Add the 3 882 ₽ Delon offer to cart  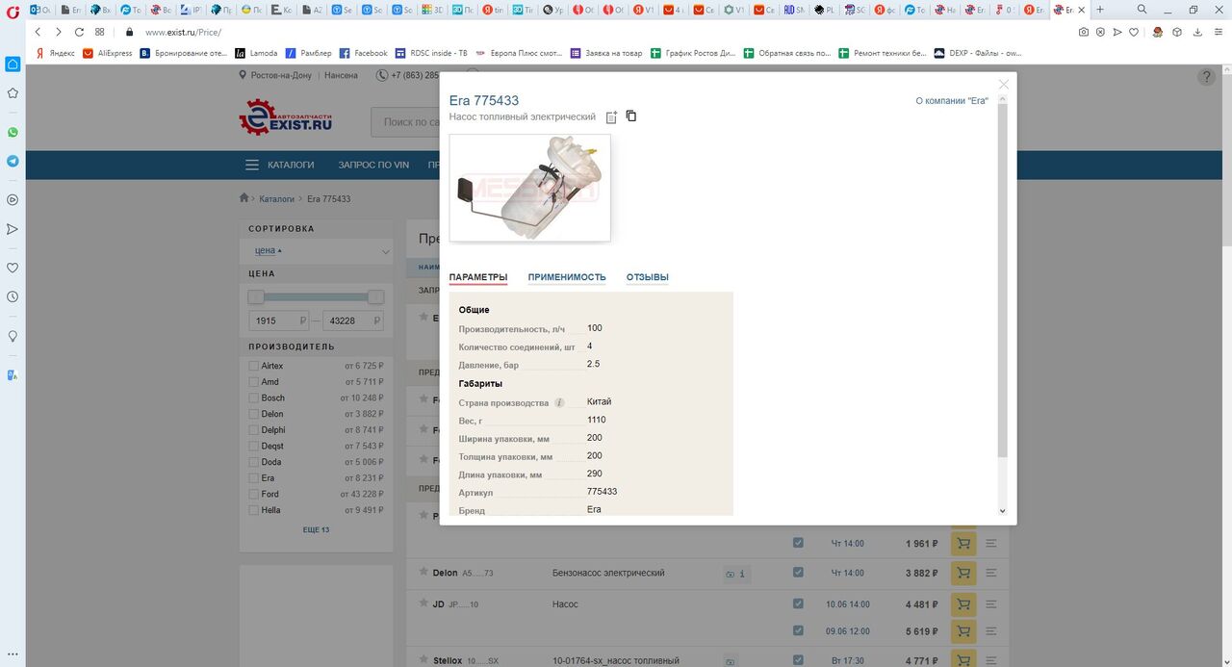click(x=962, y=574)
